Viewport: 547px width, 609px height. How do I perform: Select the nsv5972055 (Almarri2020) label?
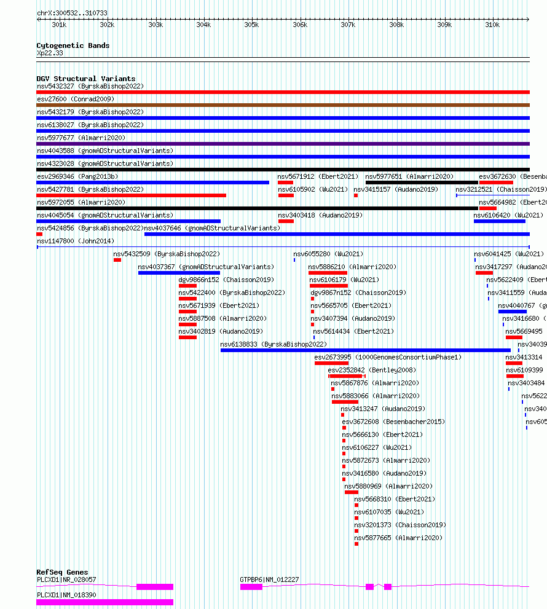point(81,202)
